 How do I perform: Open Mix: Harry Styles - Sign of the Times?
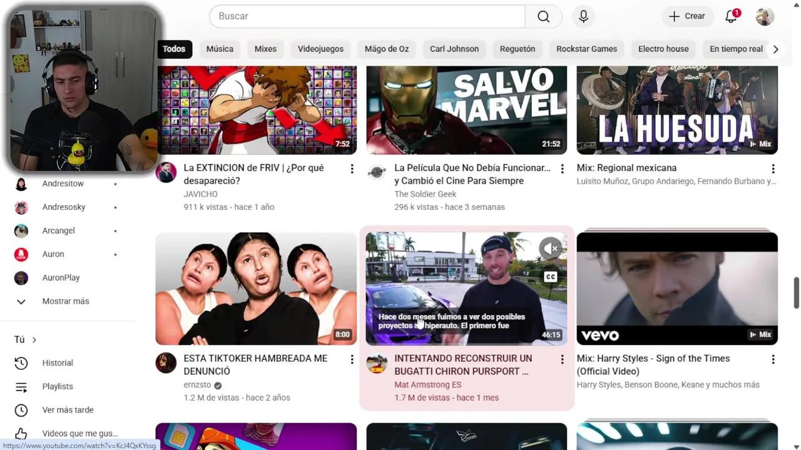coord(653,365)
